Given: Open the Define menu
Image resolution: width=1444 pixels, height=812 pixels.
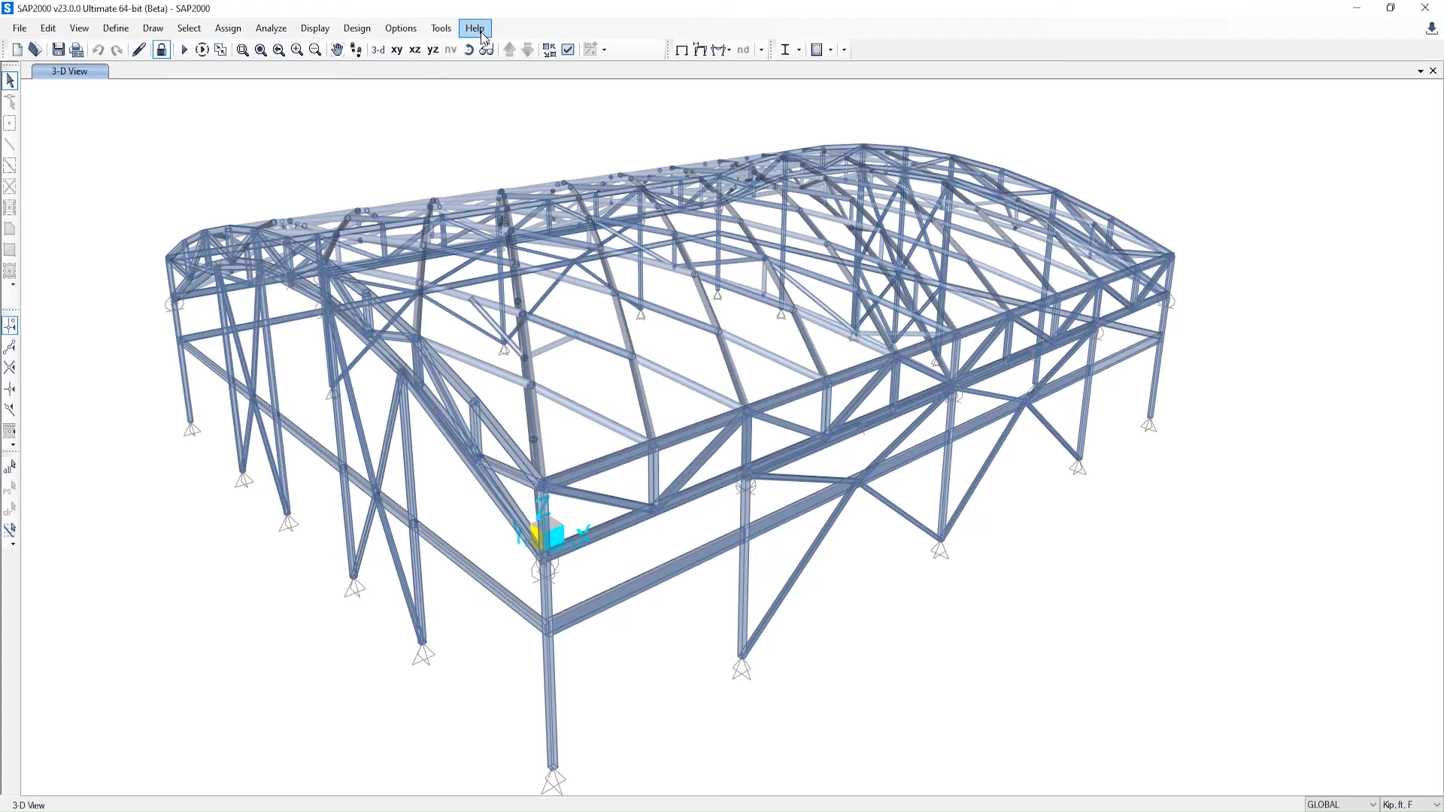Looking at the screenshot, I should pyautogui.click(x=116, y=28).
